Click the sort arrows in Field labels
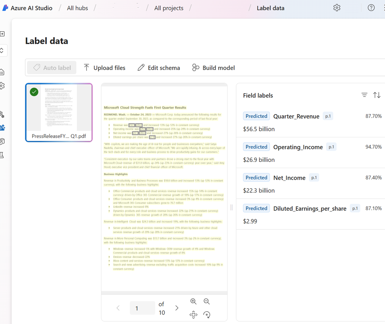The width and height of the screenshot is (385, 324). 377,95
